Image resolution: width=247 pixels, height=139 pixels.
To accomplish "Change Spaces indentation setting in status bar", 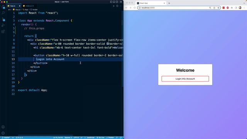I will [x=68, y=137].
